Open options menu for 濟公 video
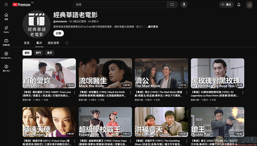Image resolution: width=257 pixels, height=146 pixels. tap(187, 93)
